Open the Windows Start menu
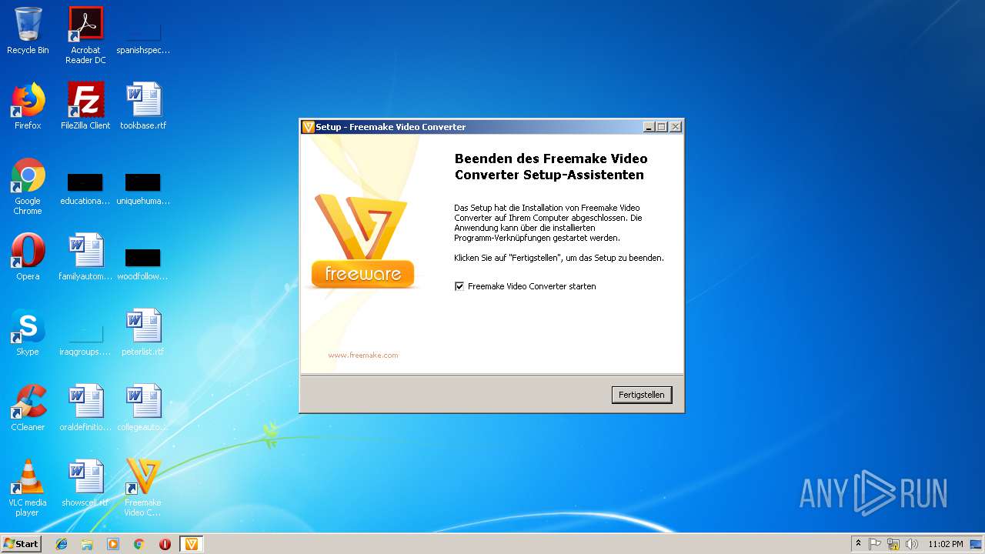The width and height of the screenshot is (985, 554). point(22,543)
